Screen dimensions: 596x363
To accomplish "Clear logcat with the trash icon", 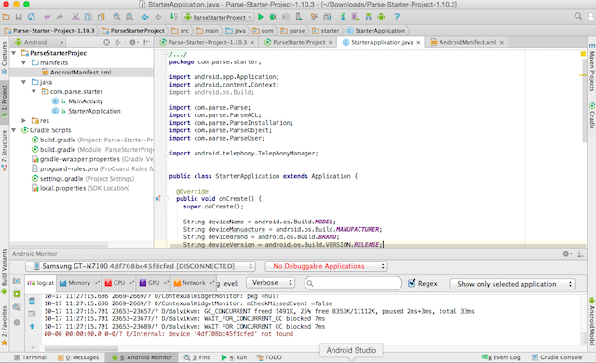I will (32, 302).
